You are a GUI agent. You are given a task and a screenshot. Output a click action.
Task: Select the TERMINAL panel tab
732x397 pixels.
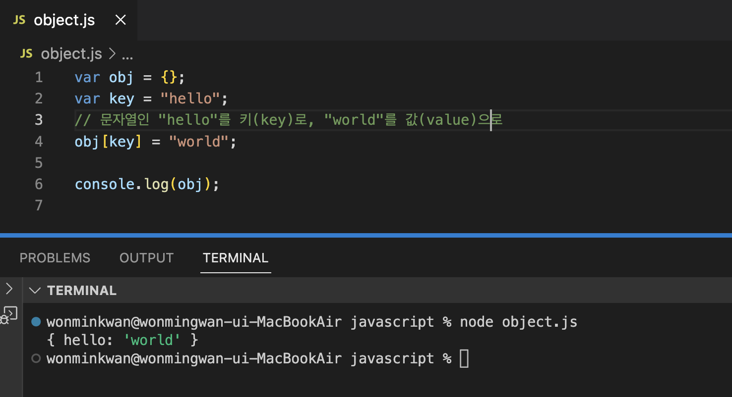point(236,258)
